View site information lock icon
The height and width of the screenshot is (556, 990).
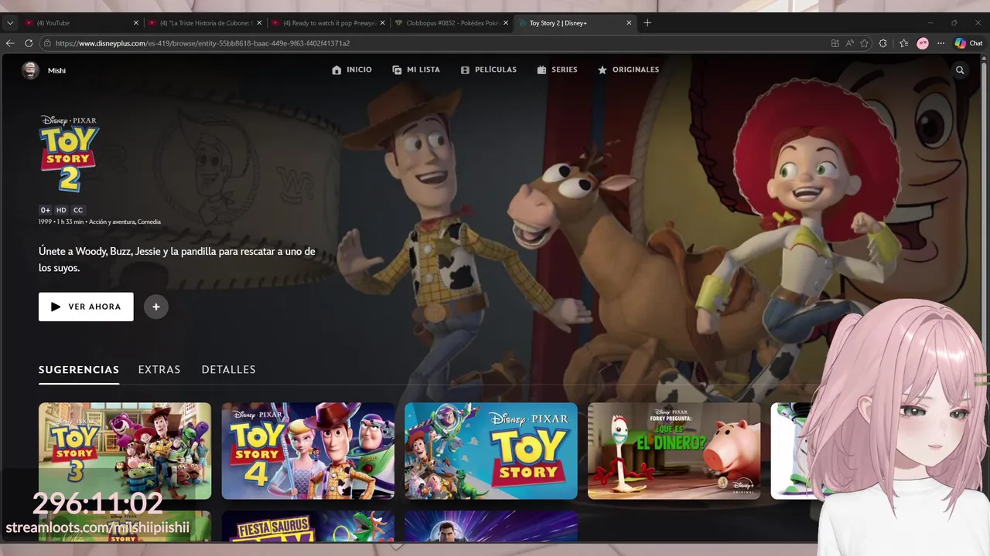[x=47, y=43]
